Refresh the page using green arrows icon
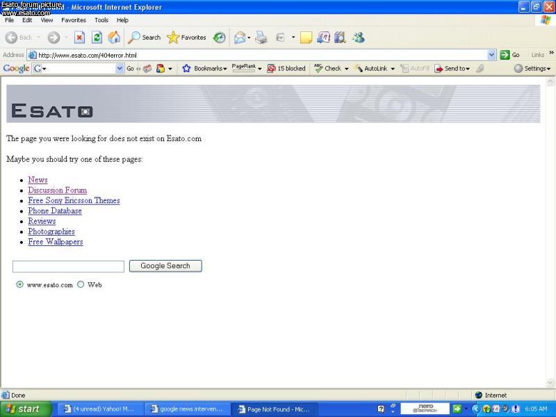The height and width of the screenshot is (417, 556). click(97, 38)
